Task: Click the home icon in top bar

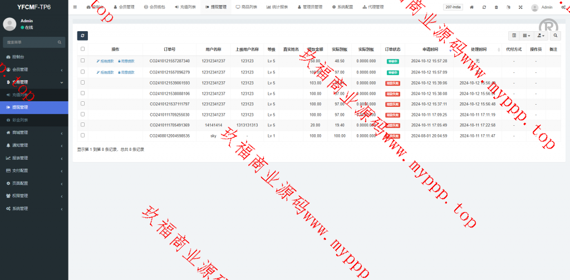Action: [x=471, y=7]
